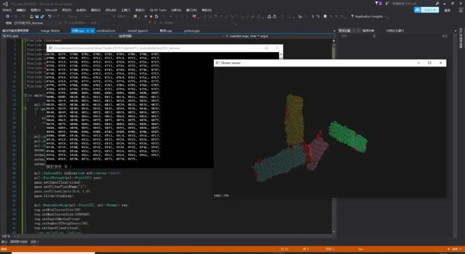Click the 调用层次结构 bottom tab

(19, 242)
